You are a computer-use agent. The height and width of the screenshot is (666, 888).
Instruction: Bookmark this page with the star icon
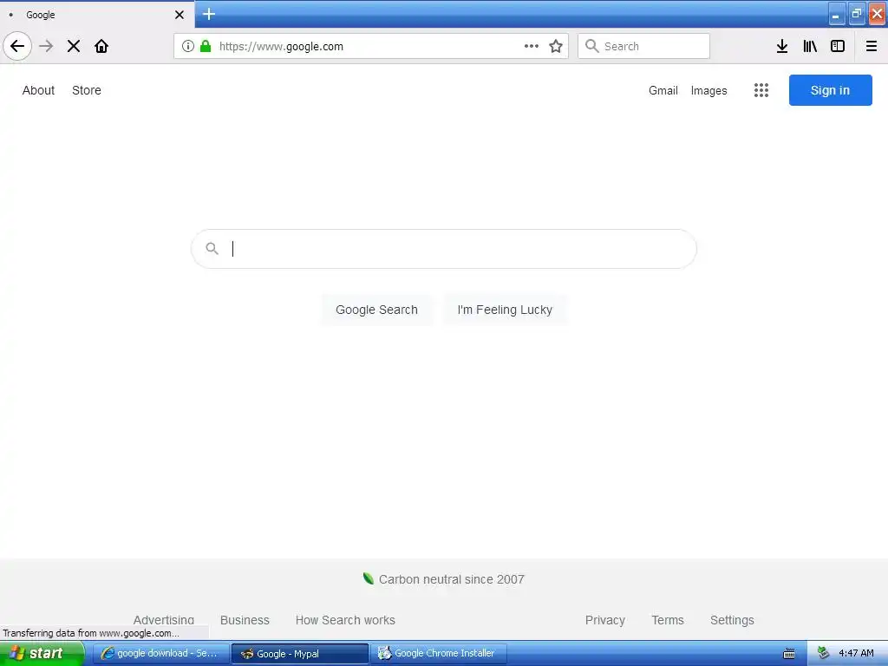(556, 46)
